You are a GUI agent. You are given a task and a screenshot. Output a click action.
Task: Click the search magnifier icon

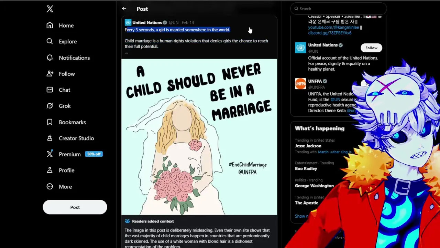[297, 9]
